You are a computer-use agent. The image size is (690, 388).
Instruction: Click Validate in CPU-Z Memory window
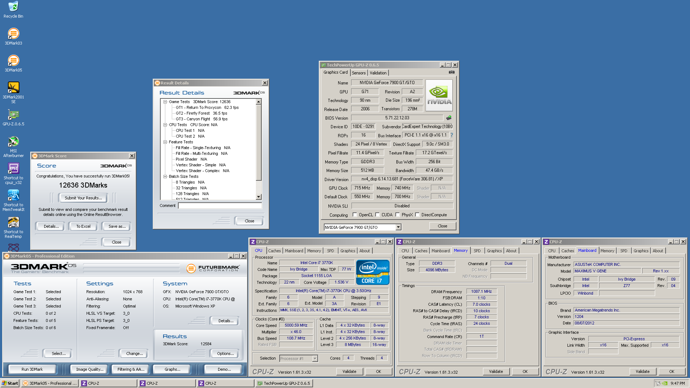496,371
